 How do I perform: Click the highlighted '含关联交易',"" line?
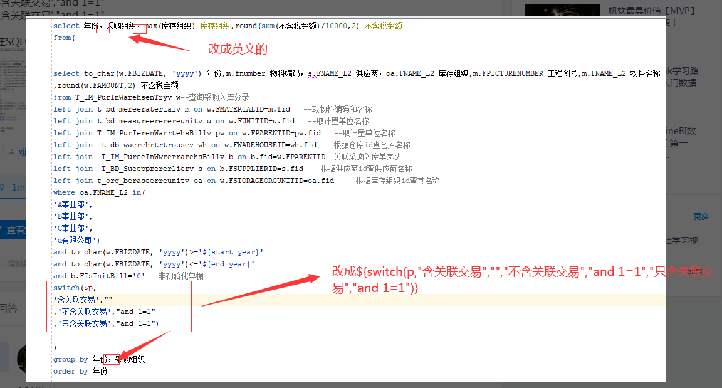(x=83, y=300)
